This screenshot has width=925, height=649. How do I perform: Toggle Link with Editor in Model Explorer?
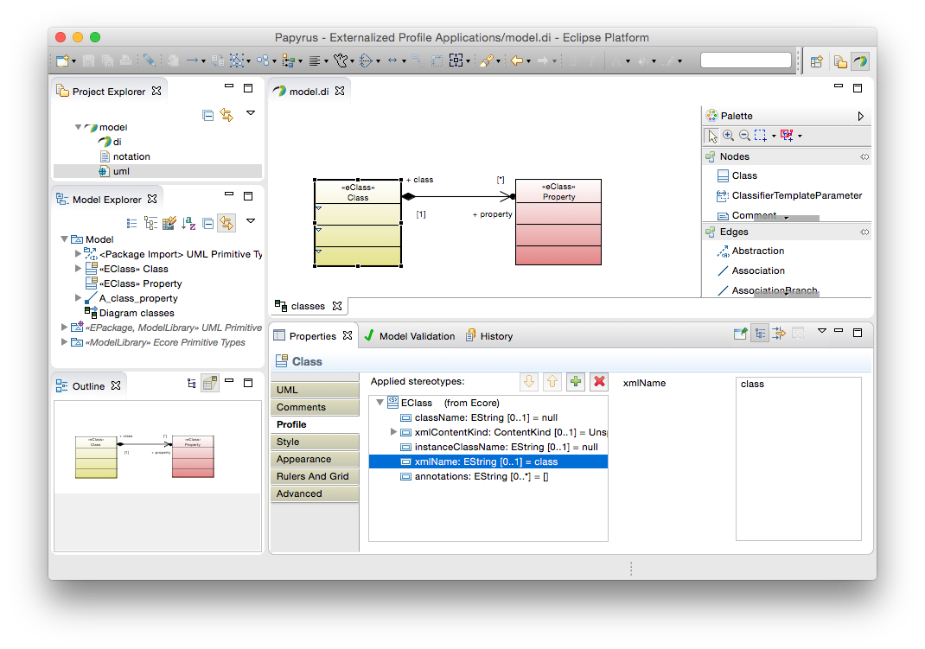[226, 224]
